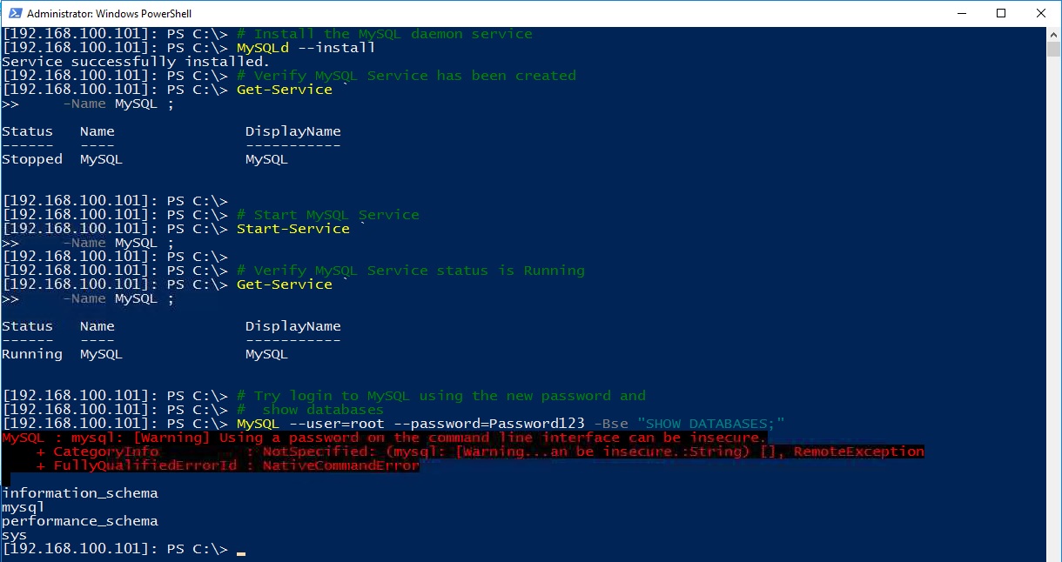The height and width of the screenshot is (562, 1062).
Task: Close the Windows PowerShell window
Action: click(1041, 13)
